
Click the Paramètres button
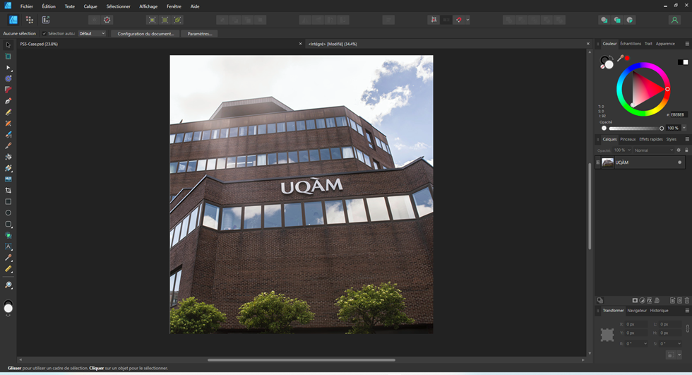199,33
